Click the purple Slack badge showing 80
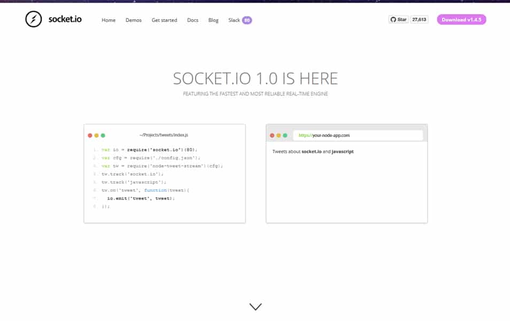Screen dimensions: 510x321 tap(247, 20)
